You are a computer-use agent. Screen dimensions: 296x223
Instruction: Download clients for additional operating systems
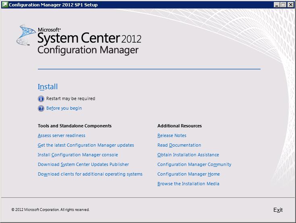[90, 174]
